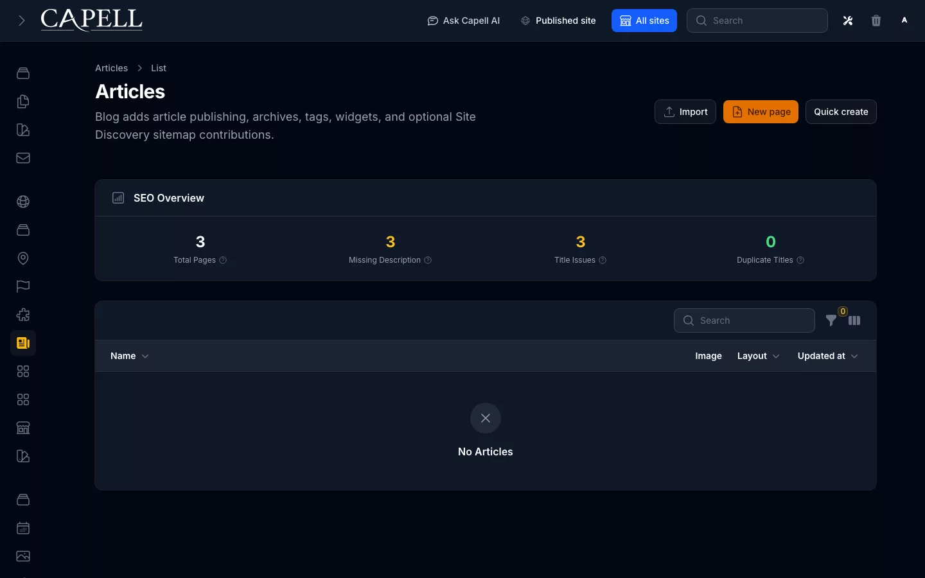The height and width of the screenshot is (578, 925).
Task: Click the SEO Overview chart icon
Action: click(x=118, y=198)
